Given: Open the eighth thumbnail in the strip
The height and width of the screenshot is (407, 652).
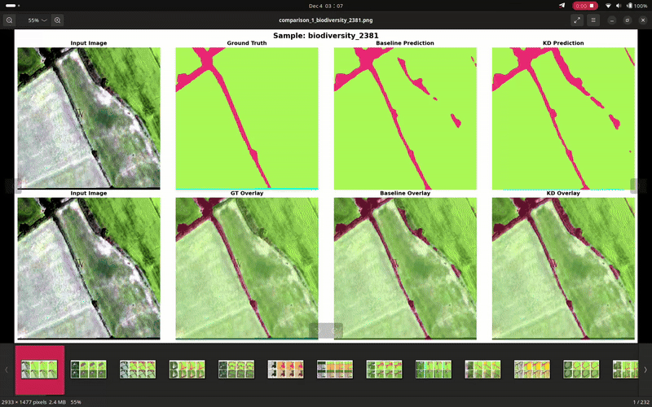Looking at the screenshot, I should [x=385, y=369].
